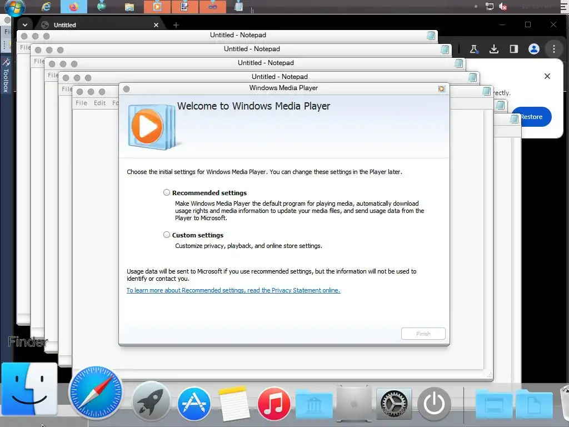Toggle the browser side panel icon
Screen dimensions: 569x427
[x=514, y=49]
